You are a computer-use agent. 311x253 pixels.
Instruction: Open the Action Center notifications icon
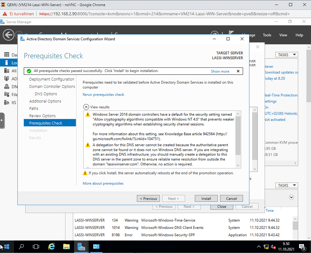[302, 247]
